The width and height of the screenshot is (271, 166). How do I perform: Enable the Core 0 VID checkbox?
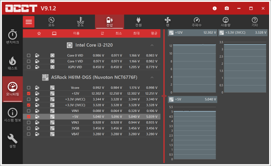29,55
